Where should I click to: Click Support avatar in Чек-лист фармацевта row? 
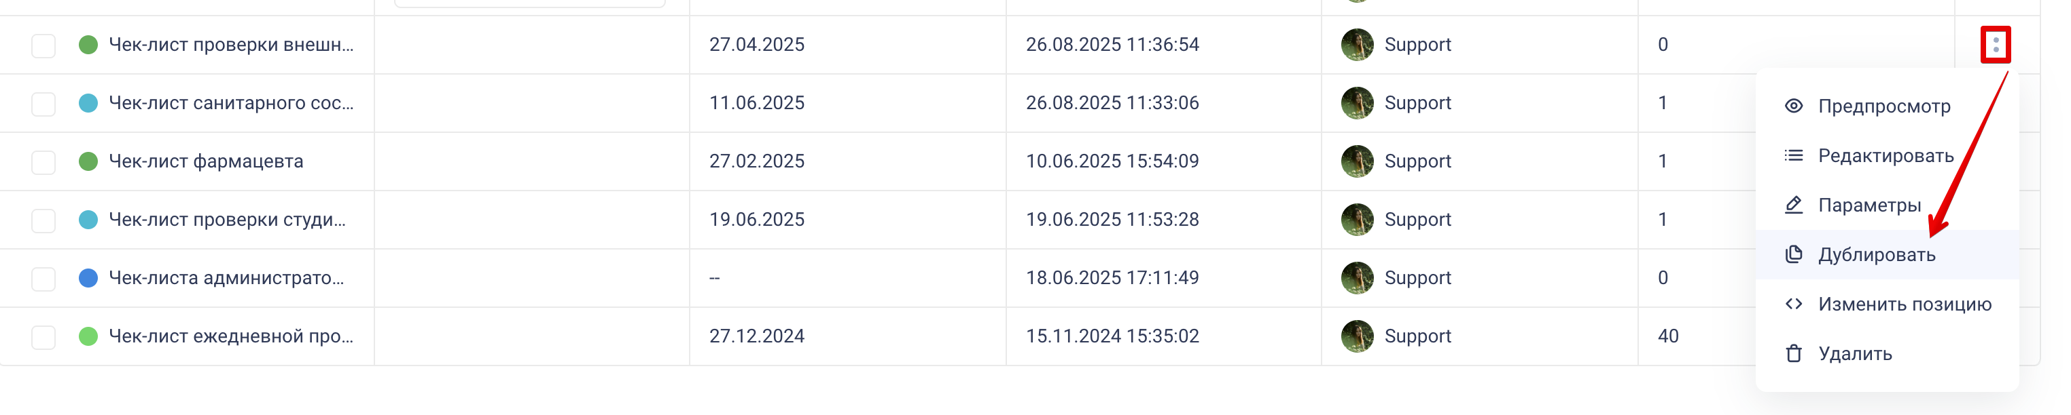(x=1356, y=161)
